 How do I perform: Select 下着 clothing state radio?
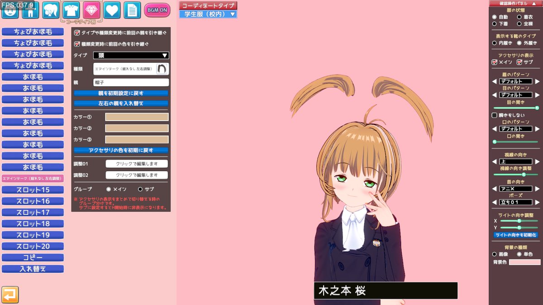(495, 23)
